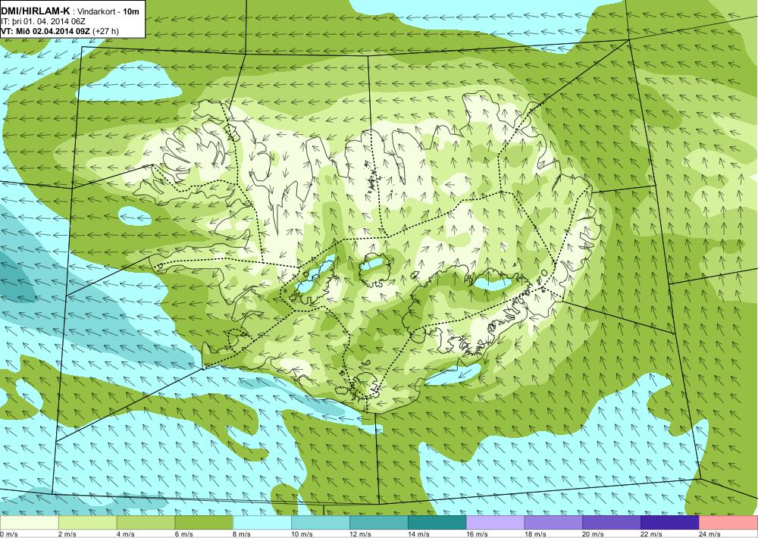
Task: Click the '0 m/s' legend label
Action: 8,534
